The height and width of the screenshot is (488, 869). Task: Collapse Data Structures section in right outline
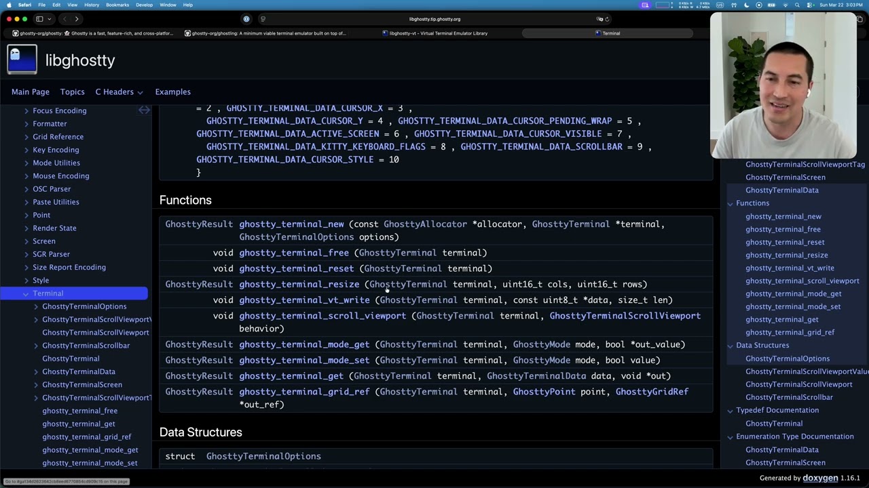click(x=731, y=346)
